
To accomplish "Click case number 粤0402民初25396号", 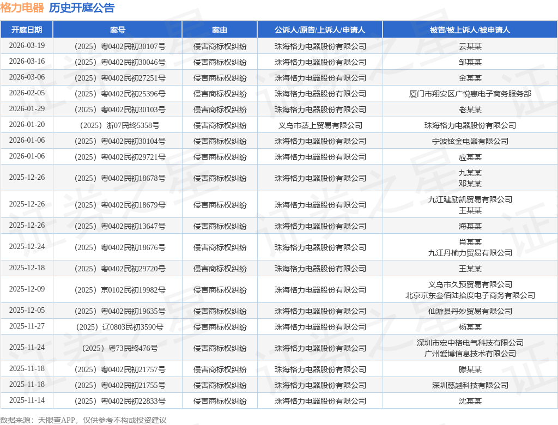I will [x=120, y=94].
